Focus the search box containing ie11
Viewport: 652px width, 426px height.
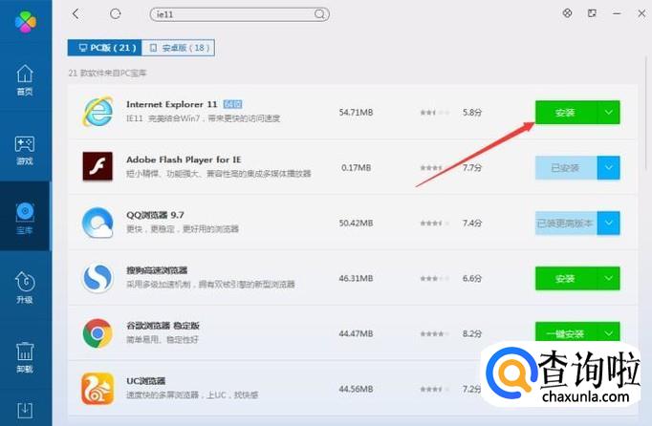tap(240, 14)
